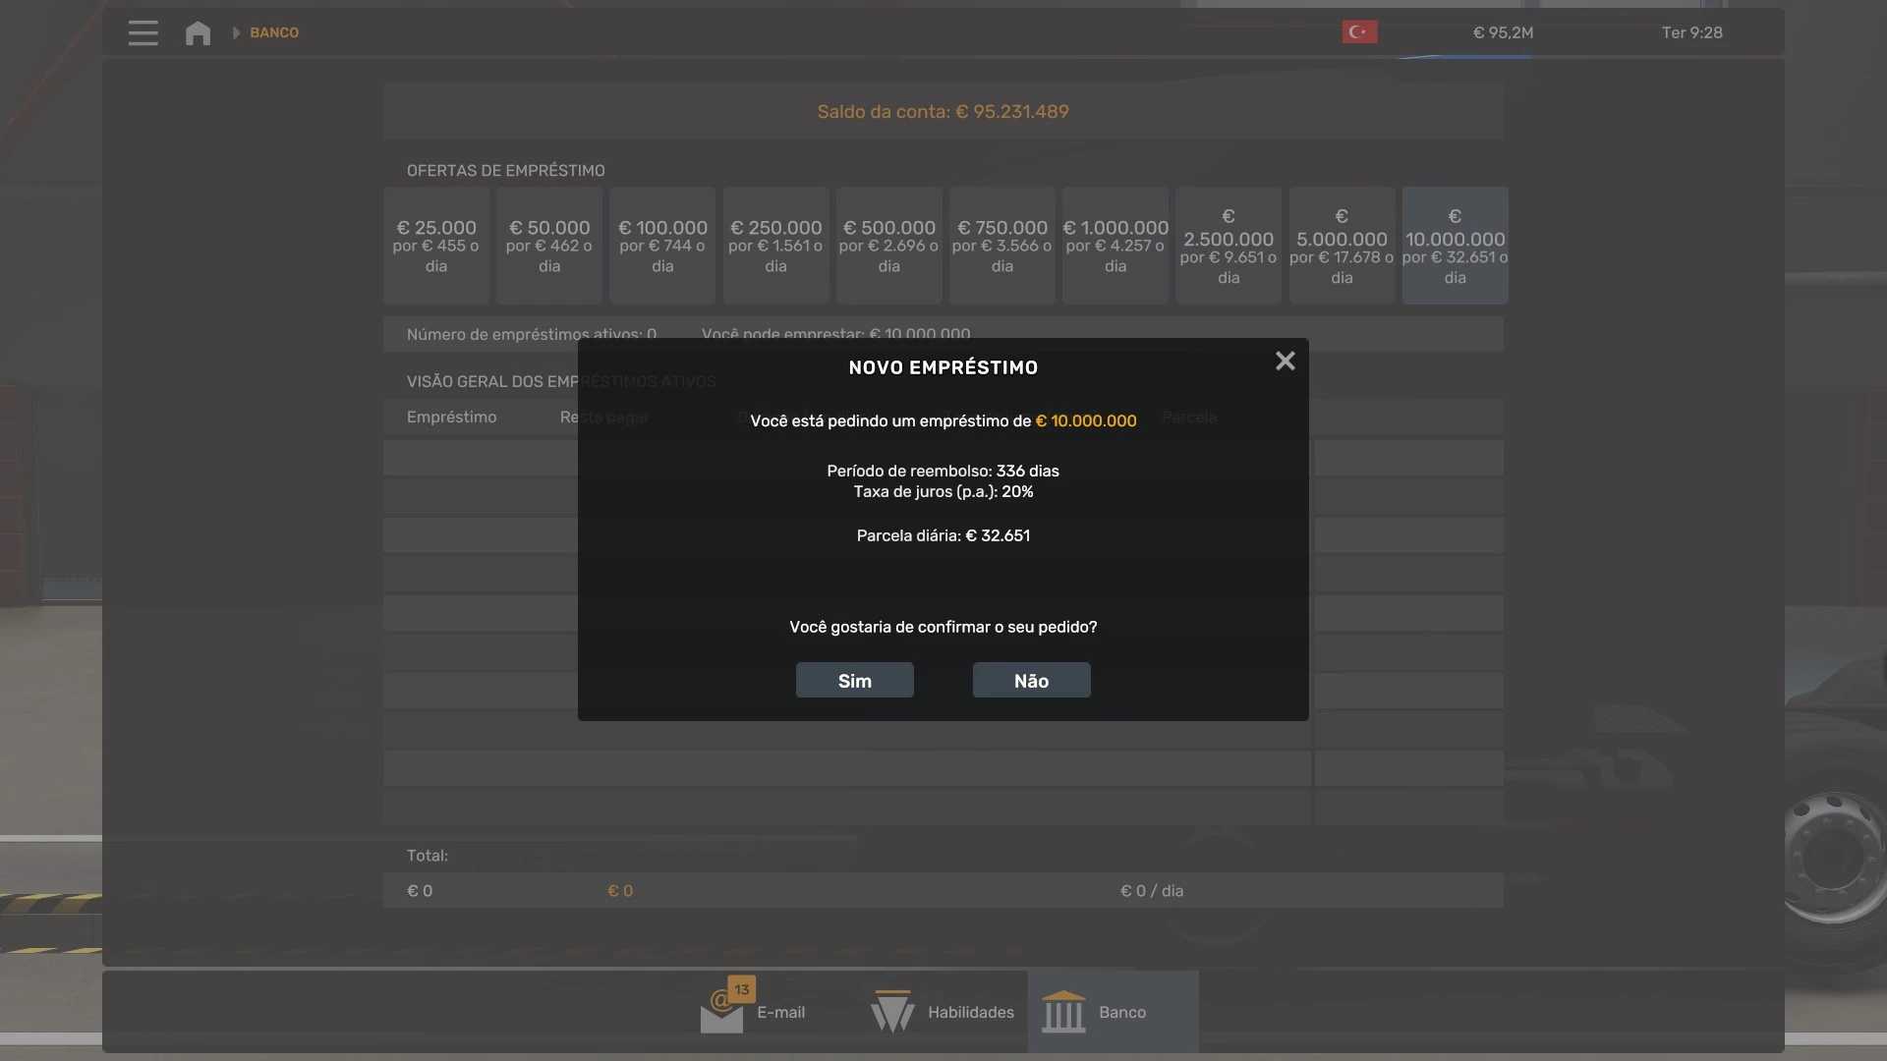
Task: Click the Turkish flag icon
Action: coord(1359,32)
